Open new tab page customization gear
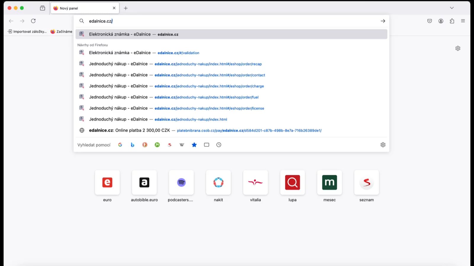This screenshot has width=474, height=266. 458,48
